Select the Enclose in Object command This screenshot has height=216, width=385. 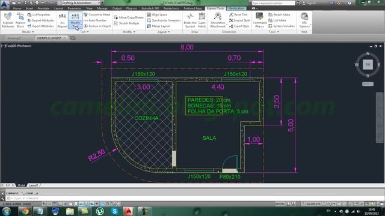[97, 26]
